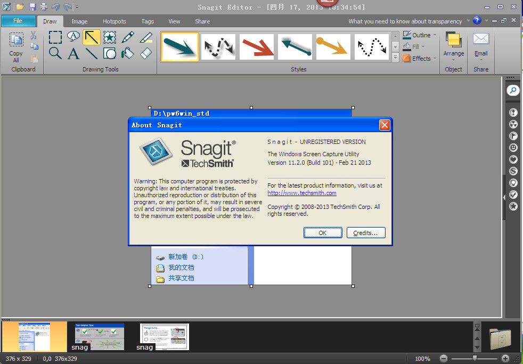Viewport: 523px width, 364px height.
Task: Show the Credits dialog
Action: point(366,232)
